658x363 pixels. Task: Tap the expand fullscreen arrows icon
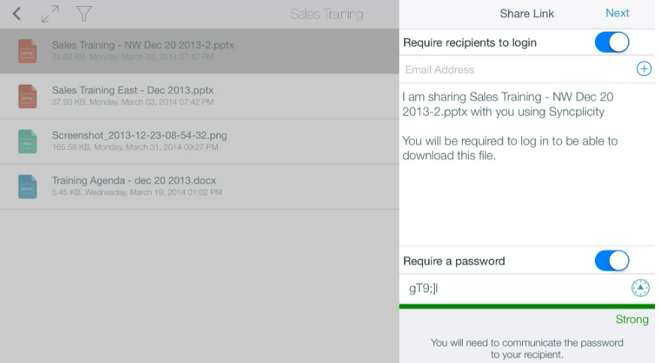[x=50, y=14]
